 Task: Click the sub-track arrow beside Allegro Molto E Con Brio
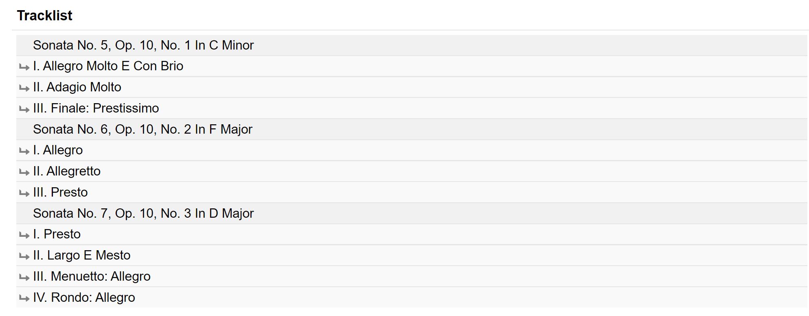click(24, 67)
